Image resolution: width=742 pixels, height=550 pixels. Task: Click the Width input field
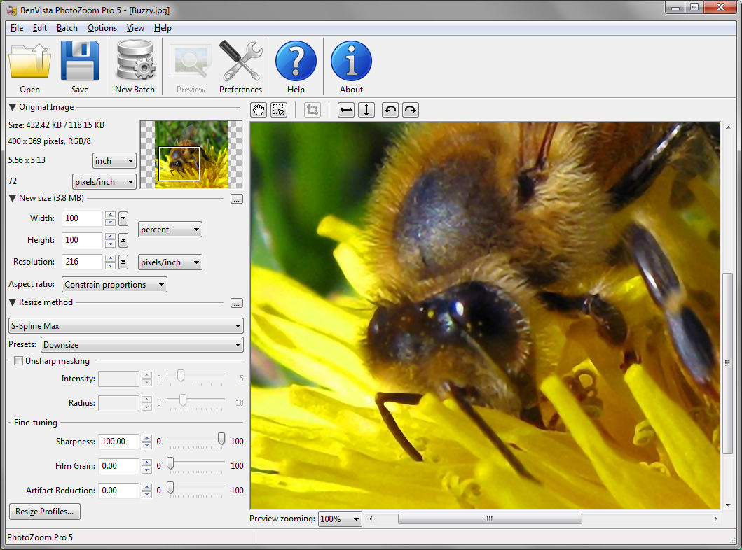point(82,218)
